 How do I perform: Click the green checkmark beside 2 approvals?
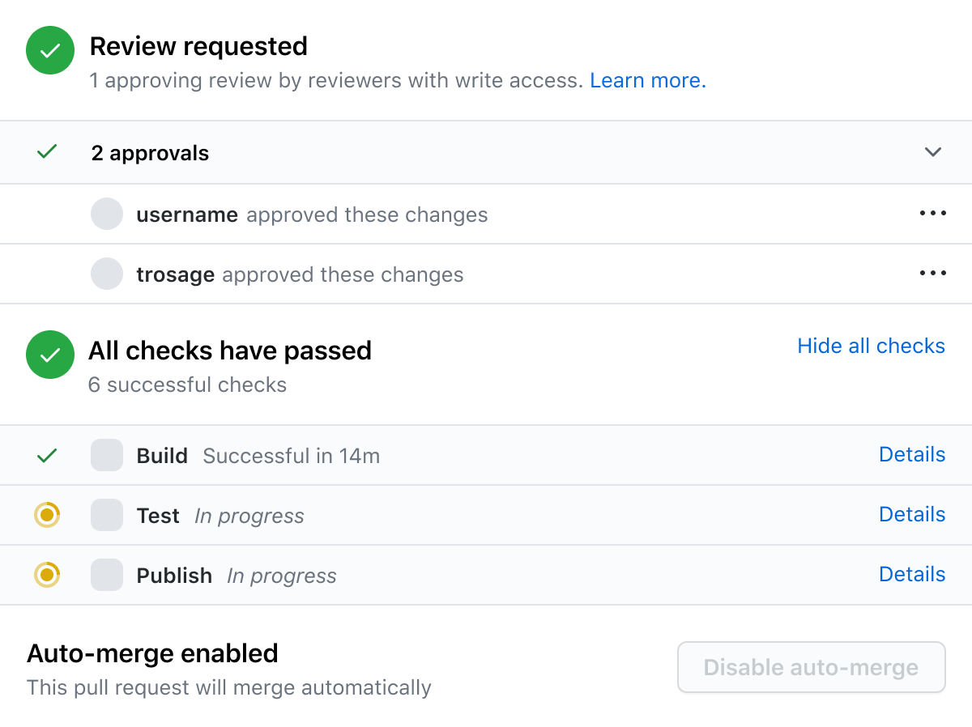click(47, 152)
